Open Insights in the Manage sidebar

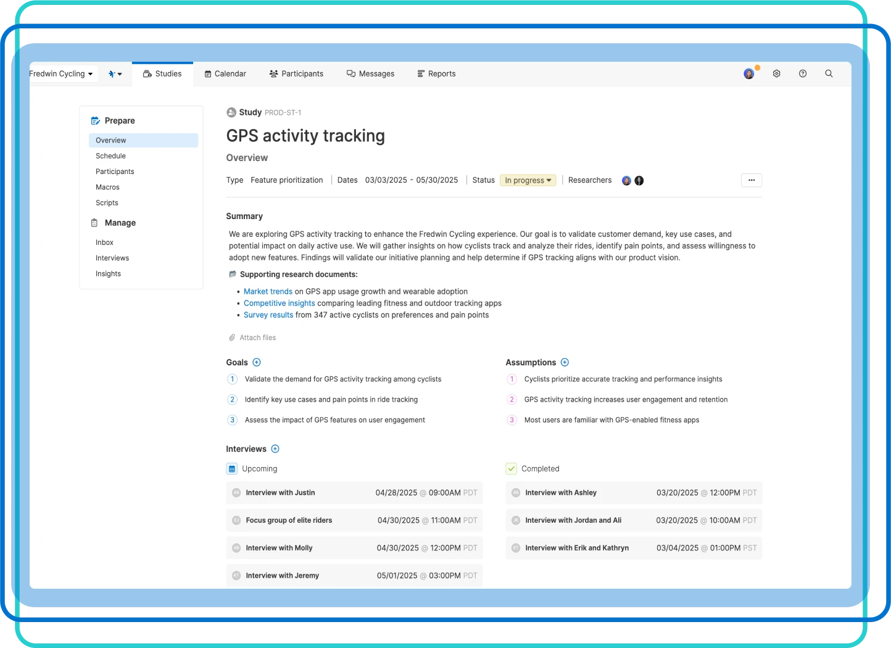point(108,273)
